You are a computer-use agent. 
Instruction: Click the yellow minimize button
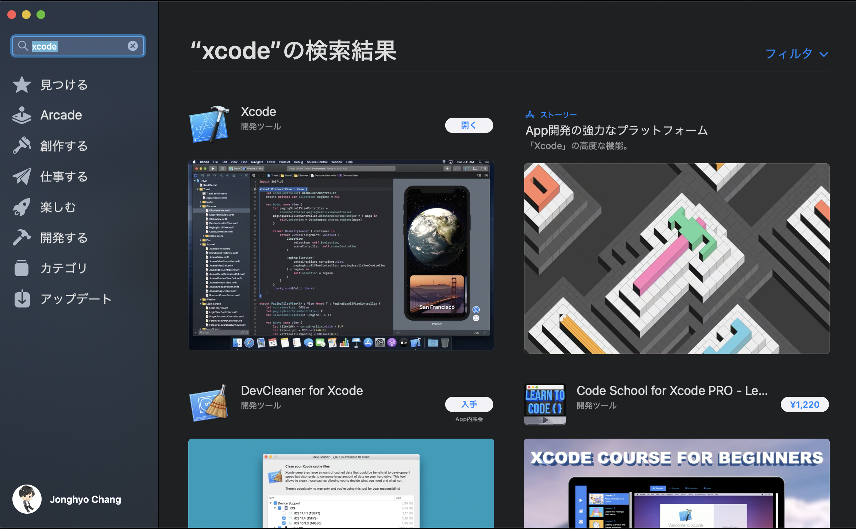pos(26,15)
